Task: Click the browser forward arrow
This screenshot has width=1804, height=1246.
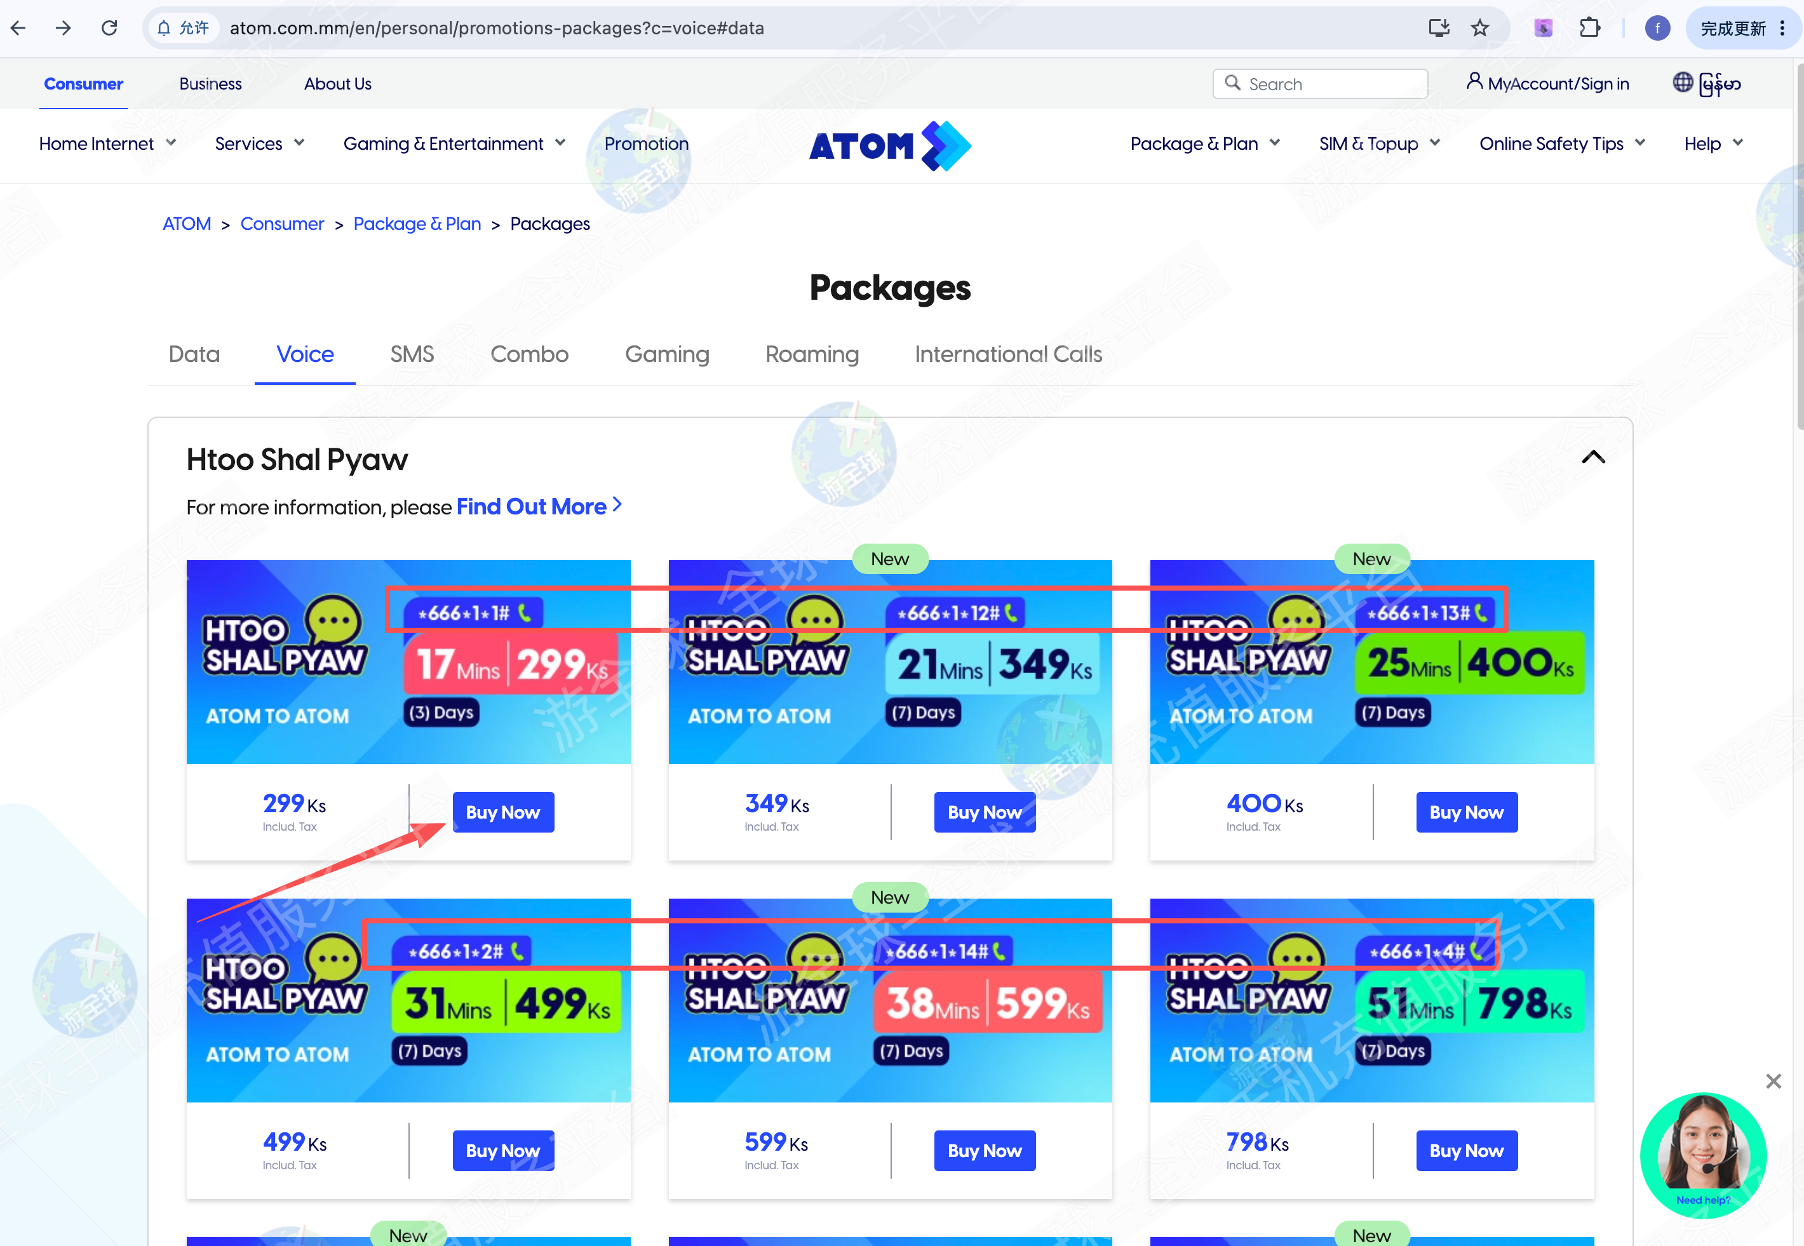Action: [x=64, y=28]
